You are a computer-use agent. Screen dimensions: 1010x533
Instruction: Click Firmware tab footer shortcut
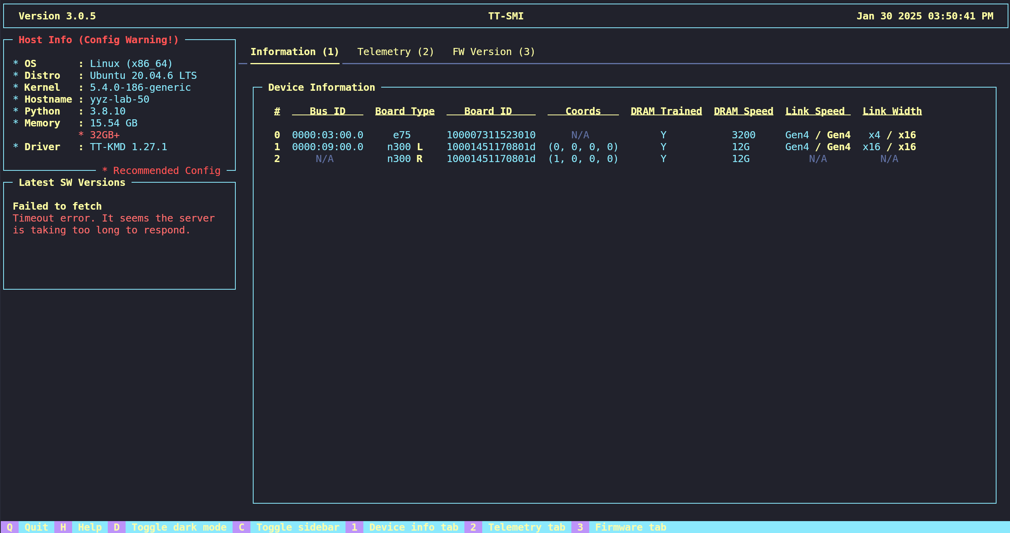pos(631,527)
